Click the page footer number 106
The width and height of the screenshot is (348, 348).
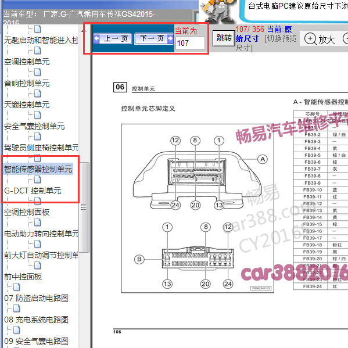117,332
